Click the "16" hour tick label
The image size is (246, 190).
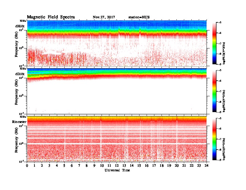147,165
